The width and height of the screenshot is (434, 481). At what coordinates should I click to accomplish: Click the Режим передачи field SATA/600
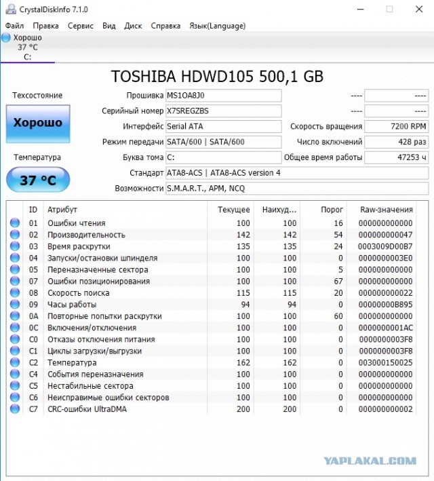224,142
